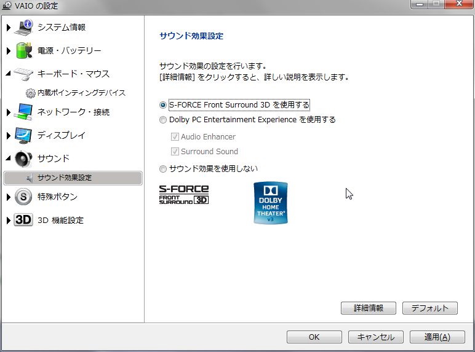Click the S special button icon
This screenshot has width=475, height=352.
coord(23,197)
